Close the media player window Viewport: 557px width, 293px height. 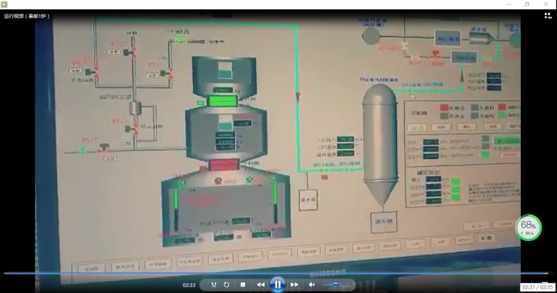[547, 4]
